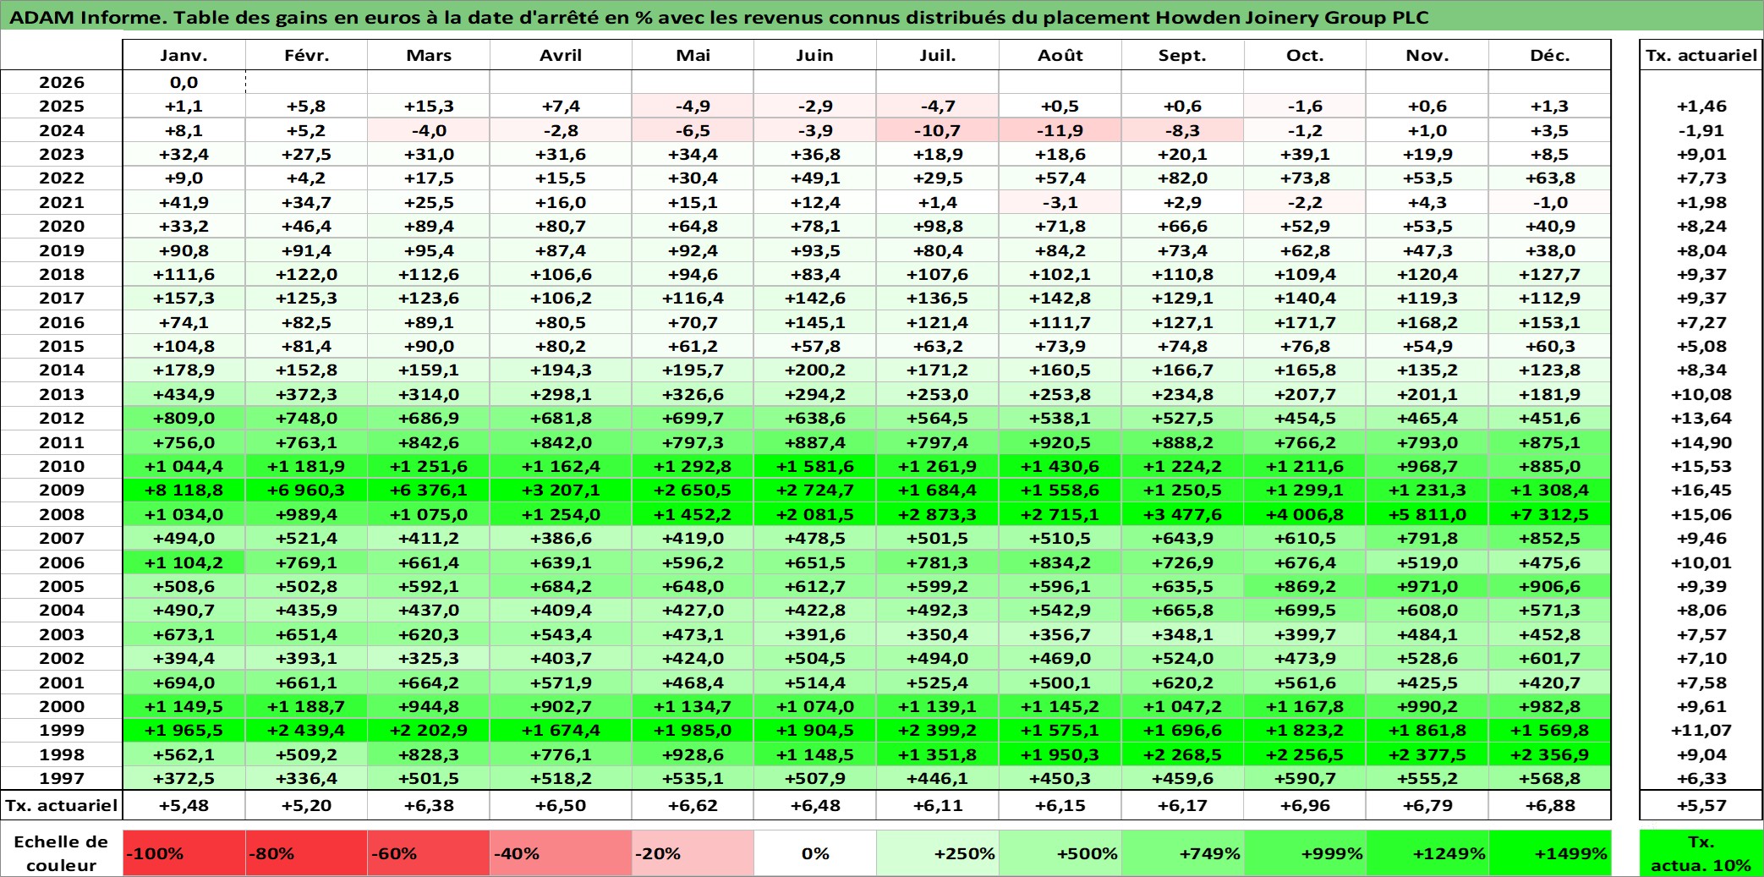
Task: Select the +1 104,2 cell in 2006
Action: (184, 562)
